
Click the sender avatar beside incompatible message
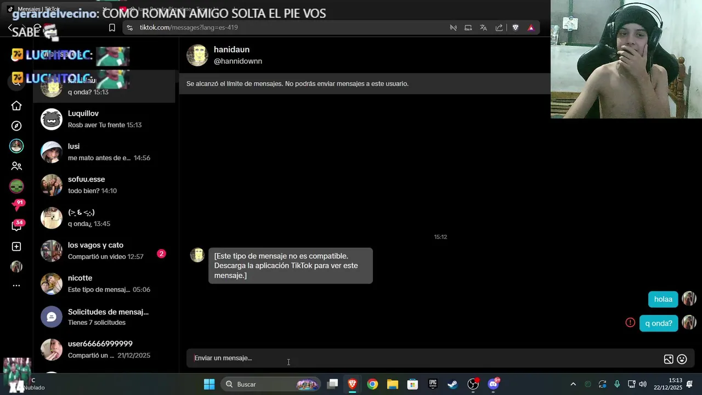tap(197, 255)
